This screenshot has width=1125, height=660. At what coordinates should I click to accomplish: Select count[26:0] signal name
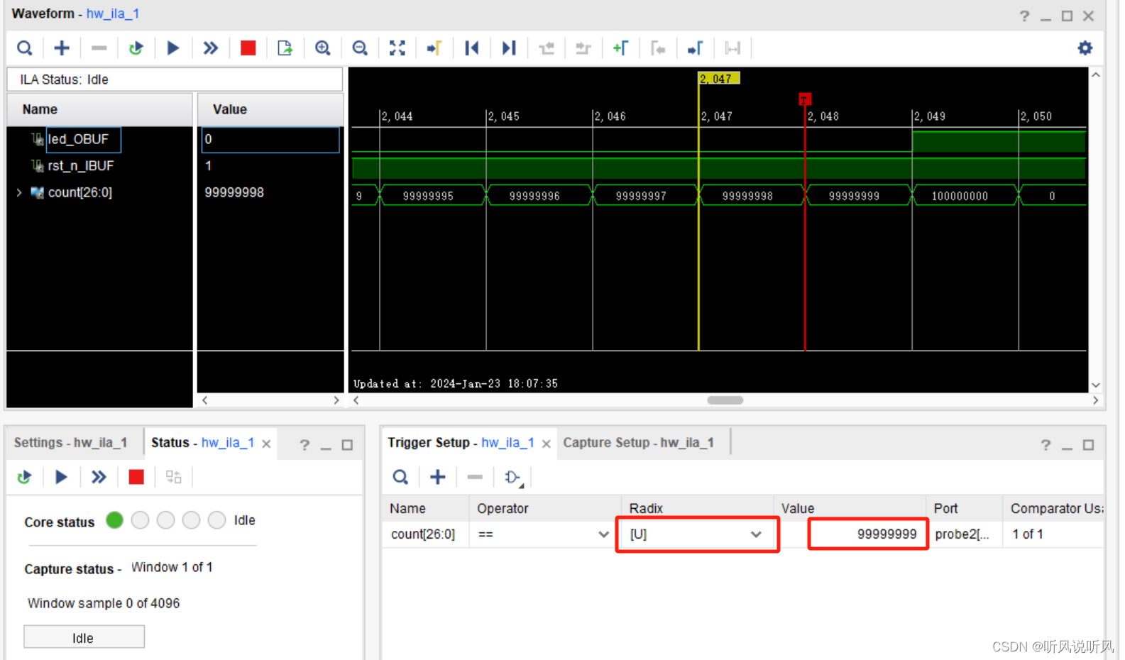coord(79,192)
